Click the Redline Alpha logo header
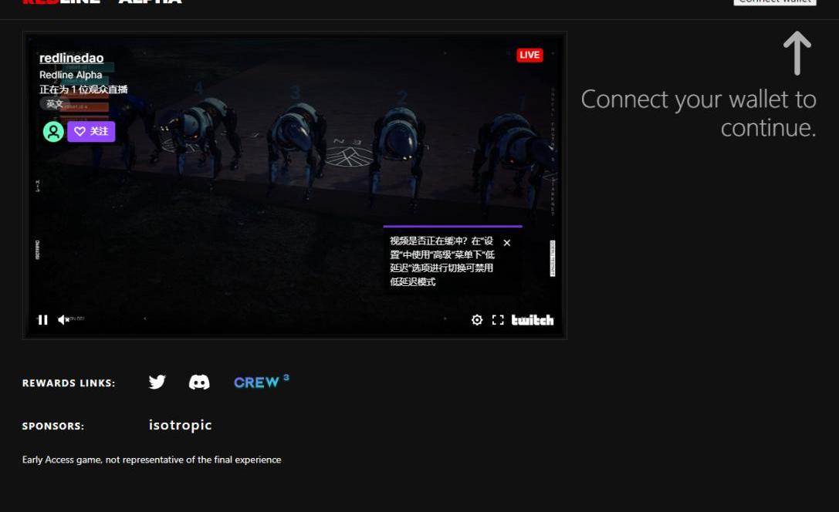This screenshot has height=512, width=839. point(102,2)
